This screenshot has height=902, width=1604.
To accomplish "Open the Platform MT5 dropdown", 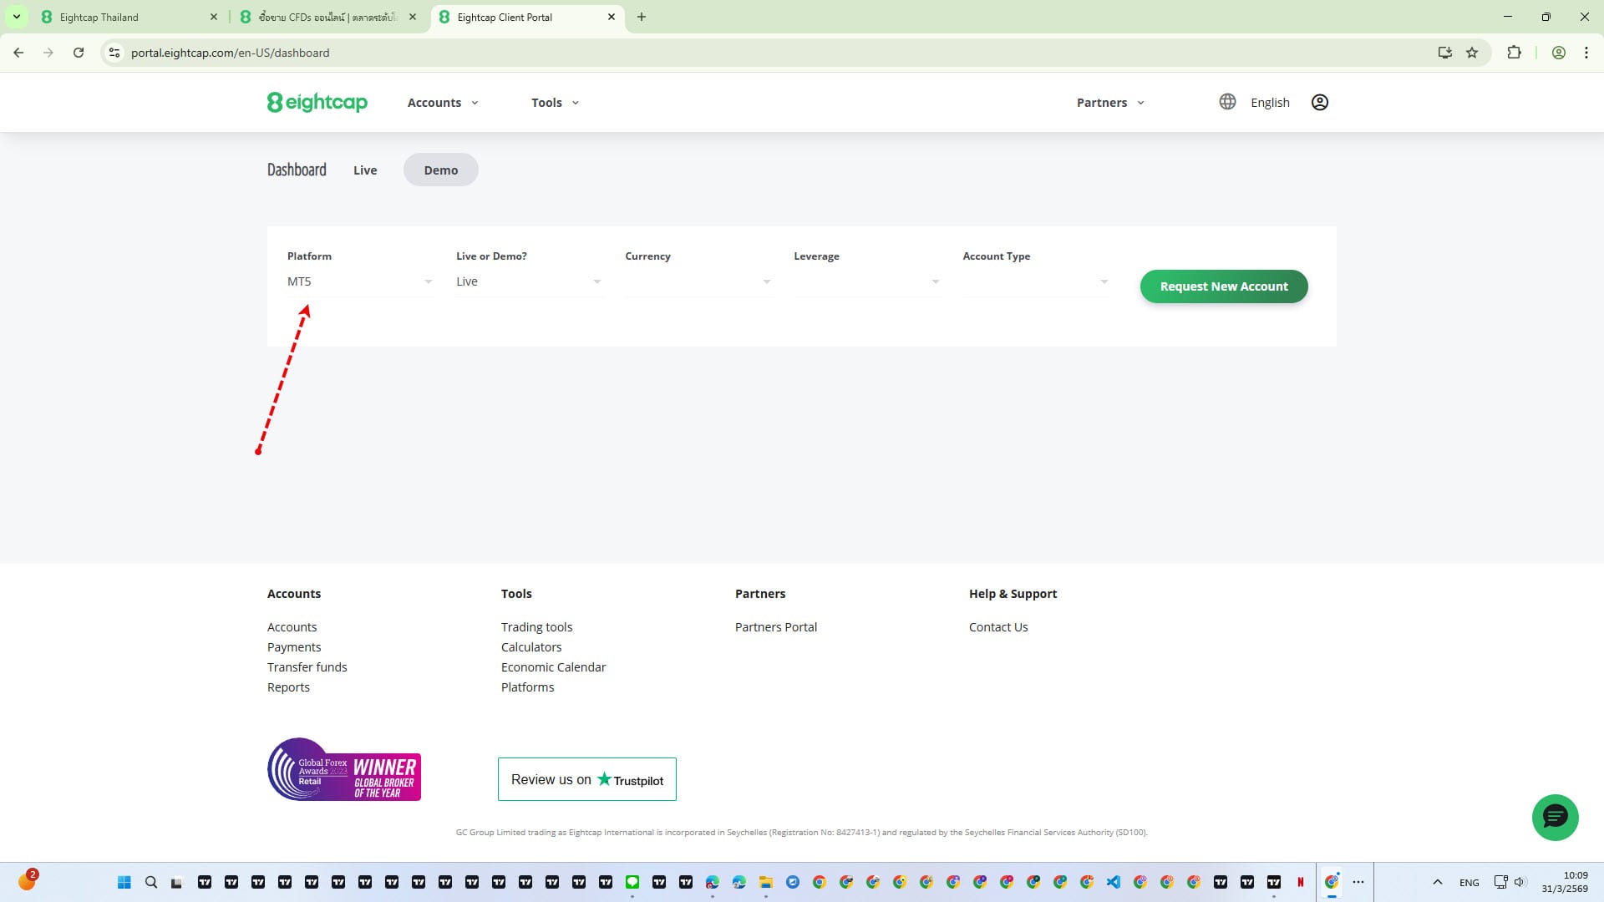I will click(x=359, y=282).
